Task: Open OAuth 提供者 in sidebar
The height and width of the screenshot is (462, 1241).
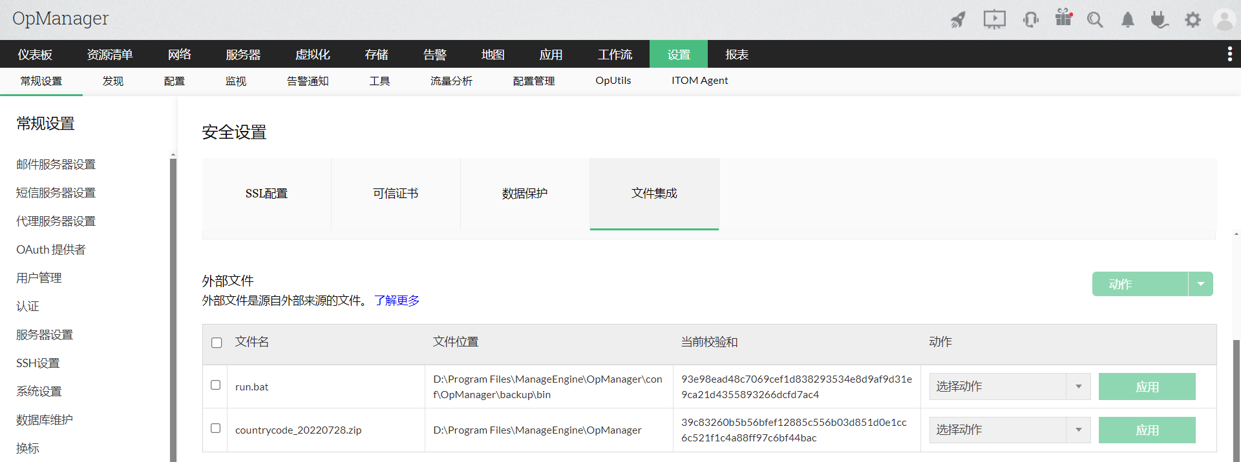Action: pyautogui.click(x=51, y=250)
